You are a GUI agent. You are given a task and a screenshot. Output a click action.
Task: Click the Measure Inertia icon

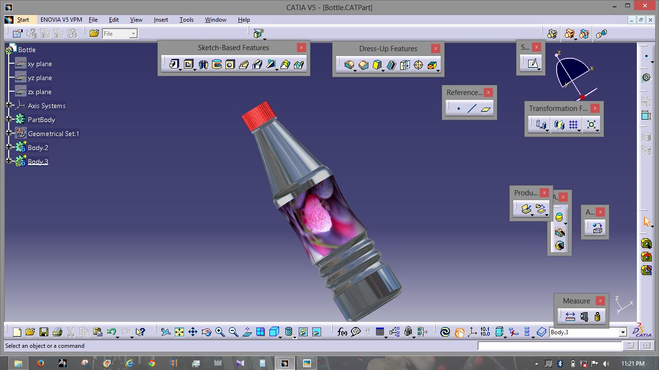598,316
